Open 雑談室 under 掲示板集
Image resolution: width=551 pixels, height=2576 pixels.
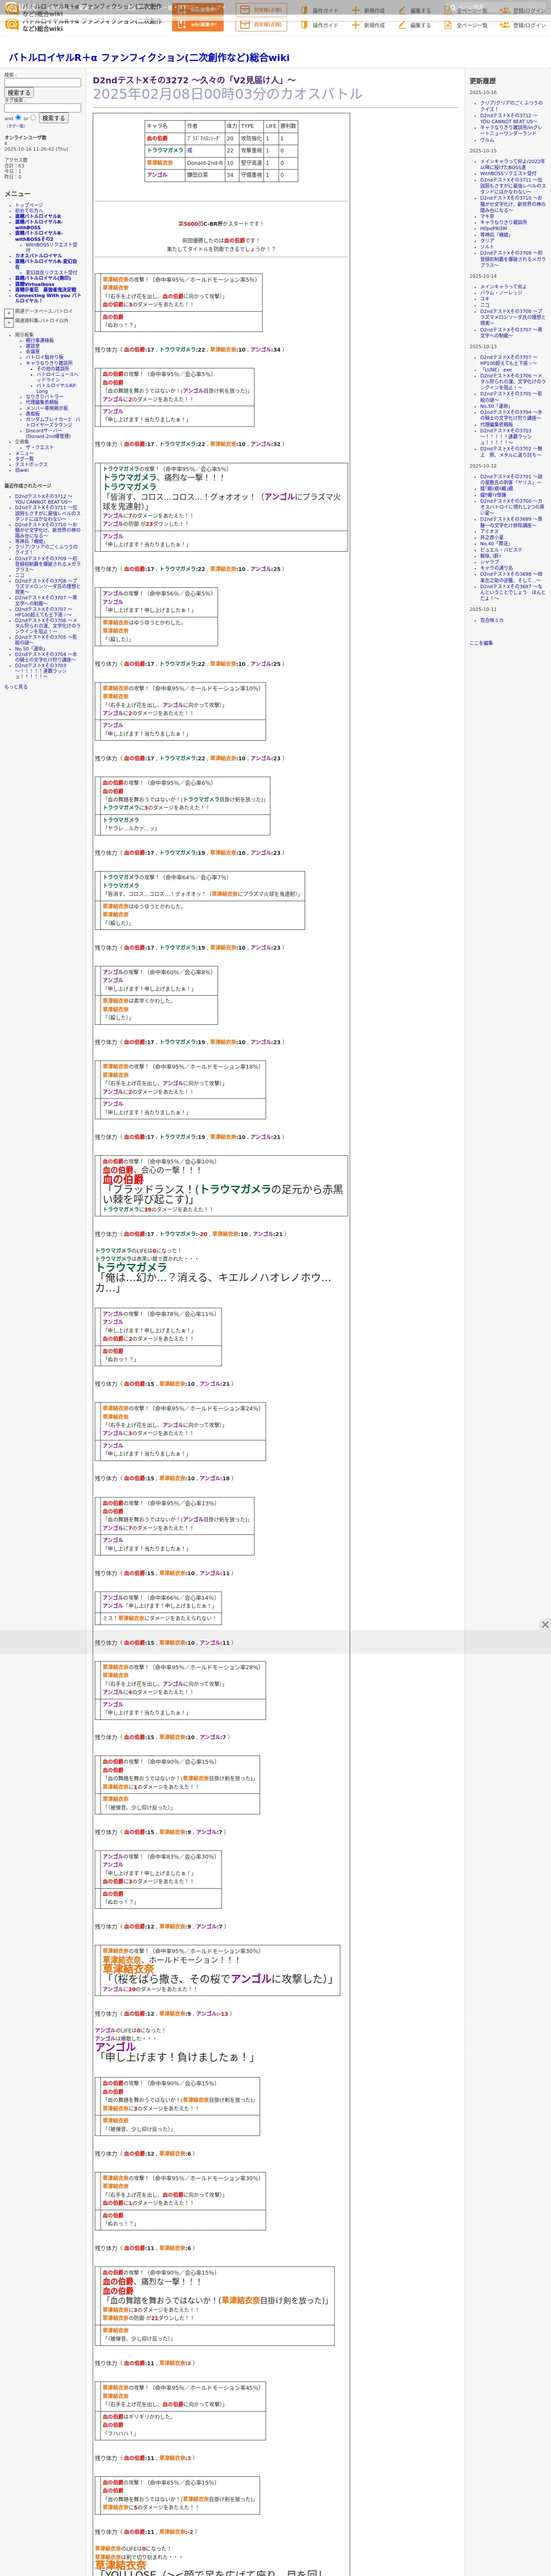click(x=33, y=346)
